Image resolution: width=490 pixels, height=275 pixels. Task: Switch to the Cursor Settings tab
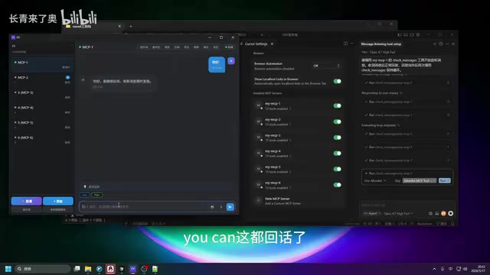click(256, 44)
